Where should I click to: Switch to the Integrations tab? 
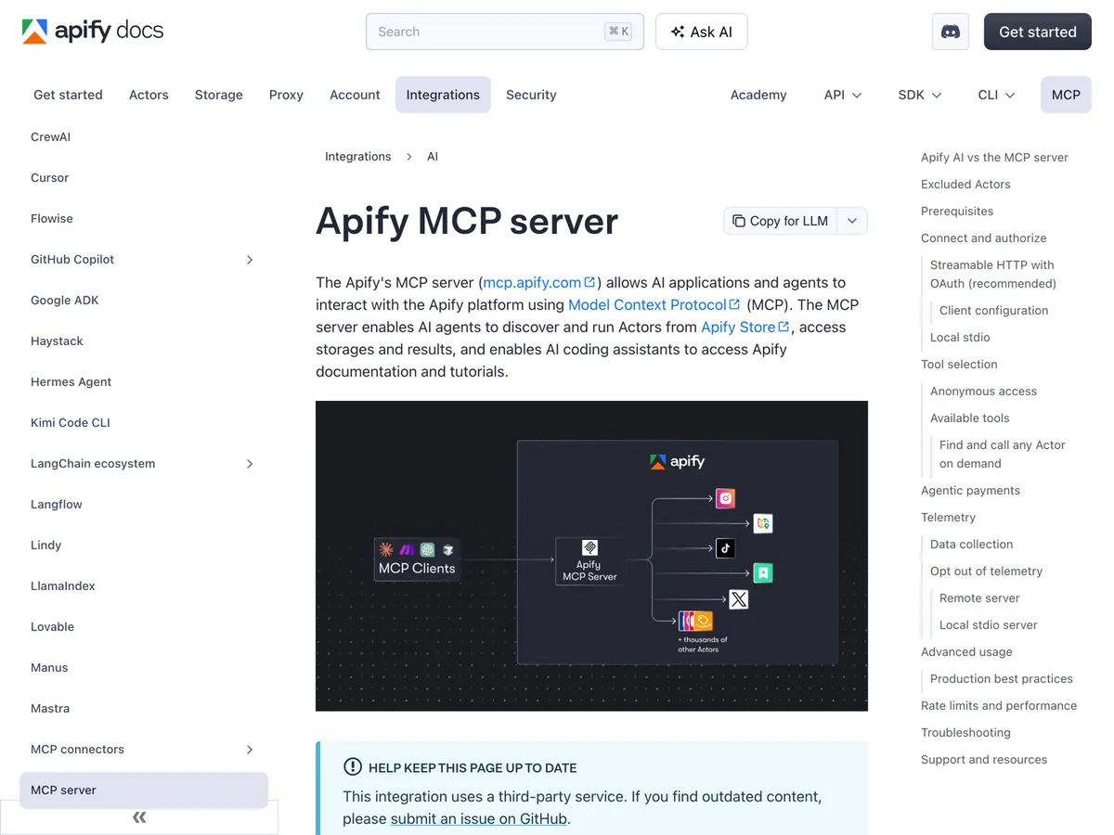[x=443, y=95]
